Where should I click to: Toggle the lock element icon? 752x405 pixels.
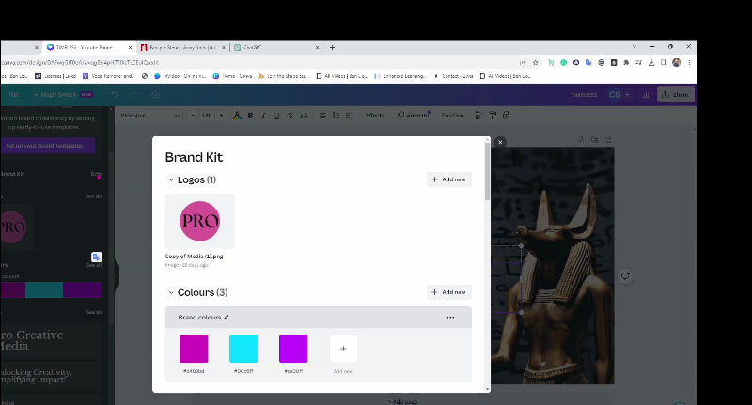[506, 116]
